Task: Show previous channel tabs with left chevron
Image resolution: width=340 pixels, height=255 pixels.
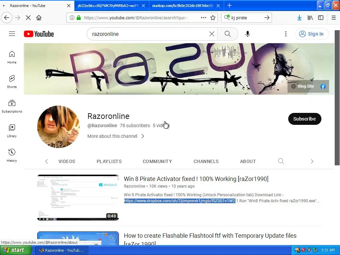Action: [x=46, y=161]
